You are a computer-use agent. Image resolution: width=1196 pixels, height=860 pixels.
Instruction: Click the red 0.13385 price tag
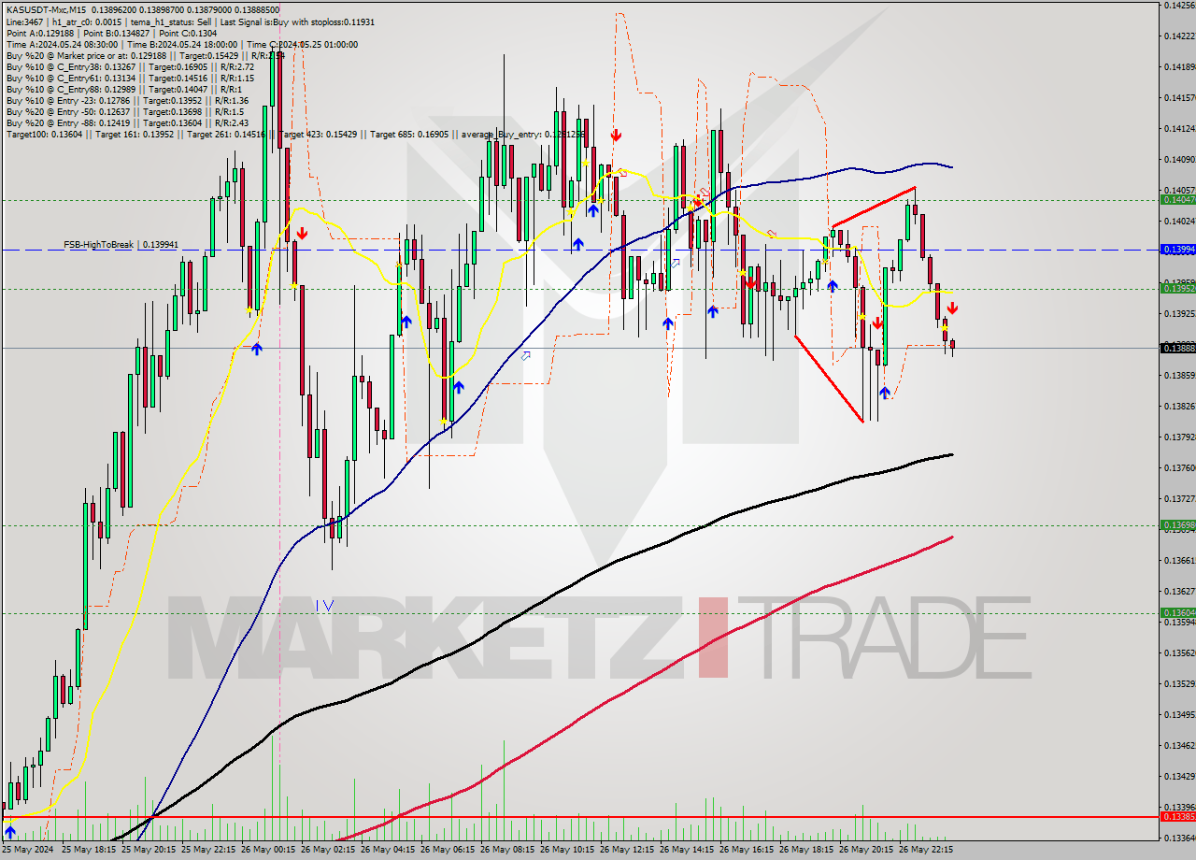pos(1176,817)
